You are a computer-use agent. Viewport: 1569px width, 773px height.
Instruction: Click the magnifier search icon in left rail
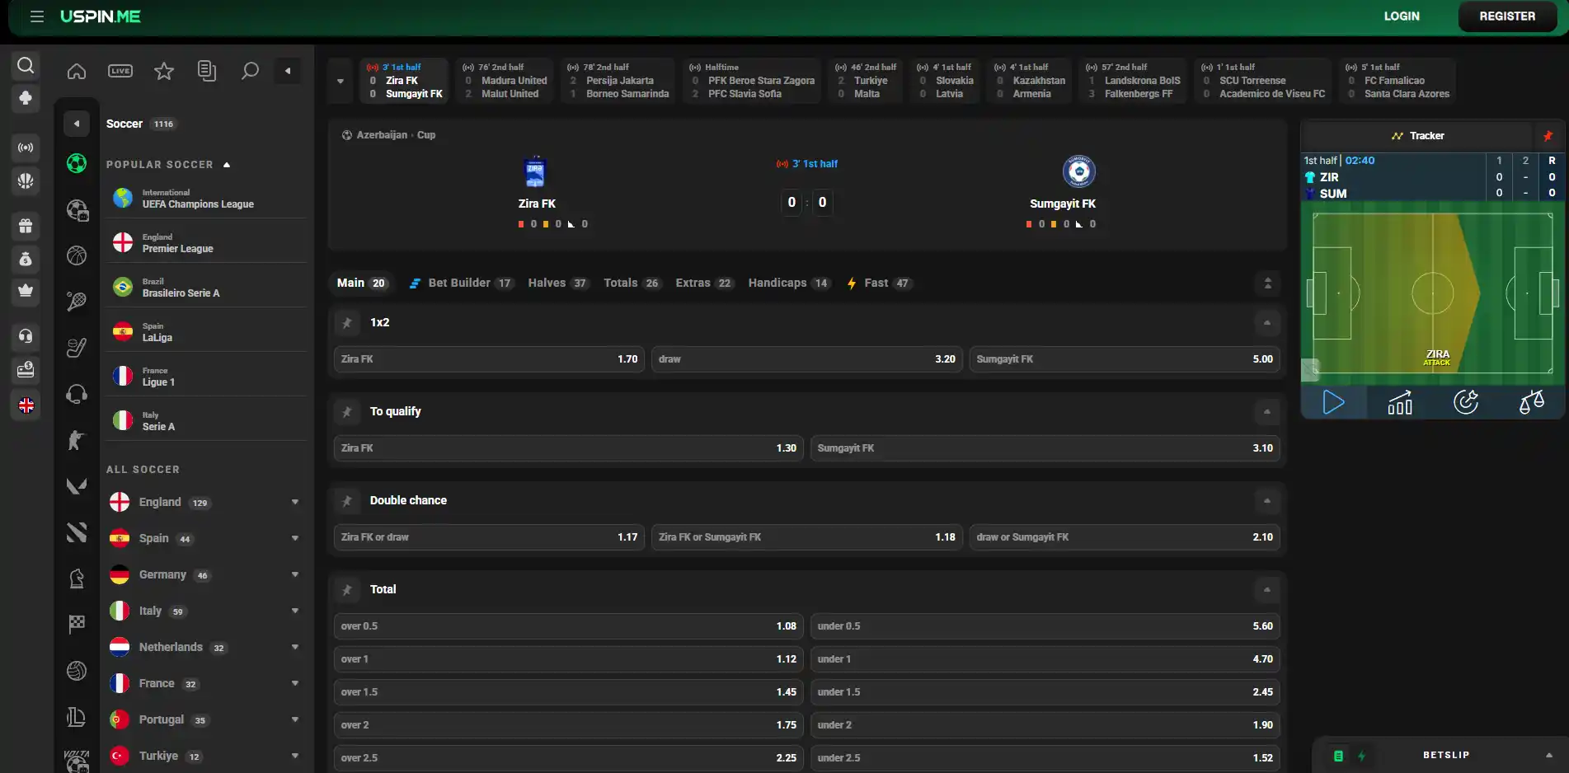26,65
